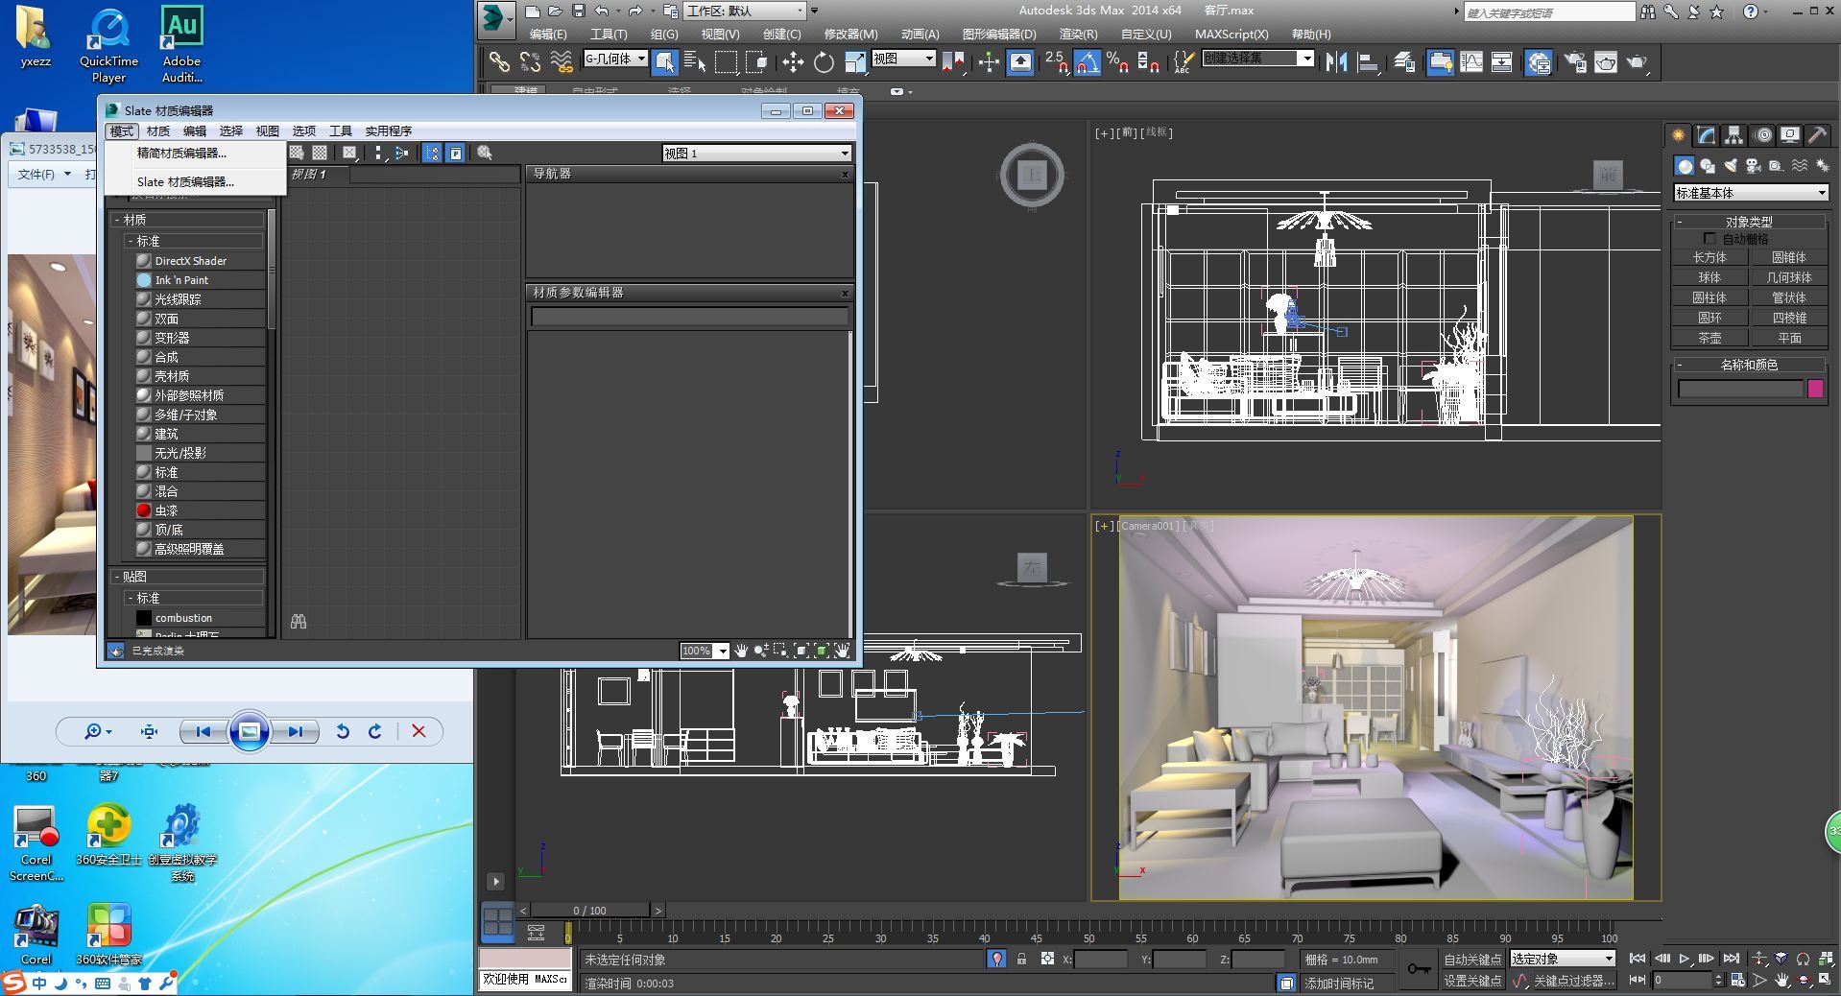Click the 关键点过滤器... button
This screenshot has height=996, width=1841.
point(1574,981)
